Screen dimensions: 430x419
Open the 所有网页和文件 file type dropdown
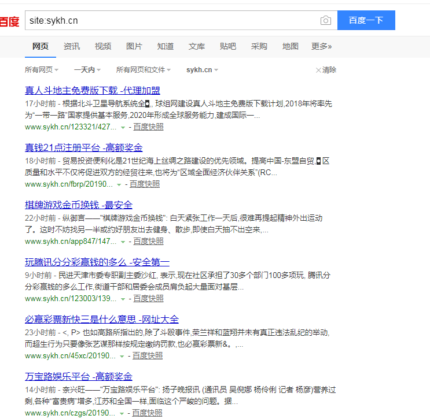143,70
